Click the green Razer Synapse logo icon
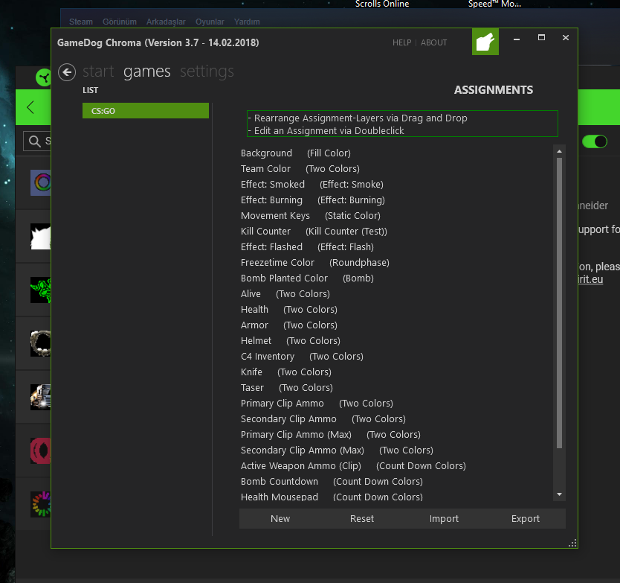Image resolution: width=620 pixels, height=583 pixels. pyautogui.click(x=44, y=77)
